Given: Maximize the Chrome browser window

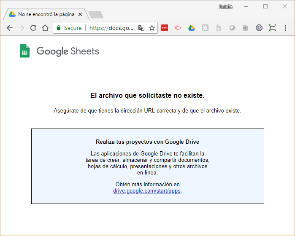Looking at the screenshot, I should [265, 7].
